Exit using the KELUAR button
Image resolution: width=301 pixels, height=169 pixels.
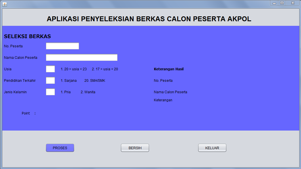coord(212,148)
